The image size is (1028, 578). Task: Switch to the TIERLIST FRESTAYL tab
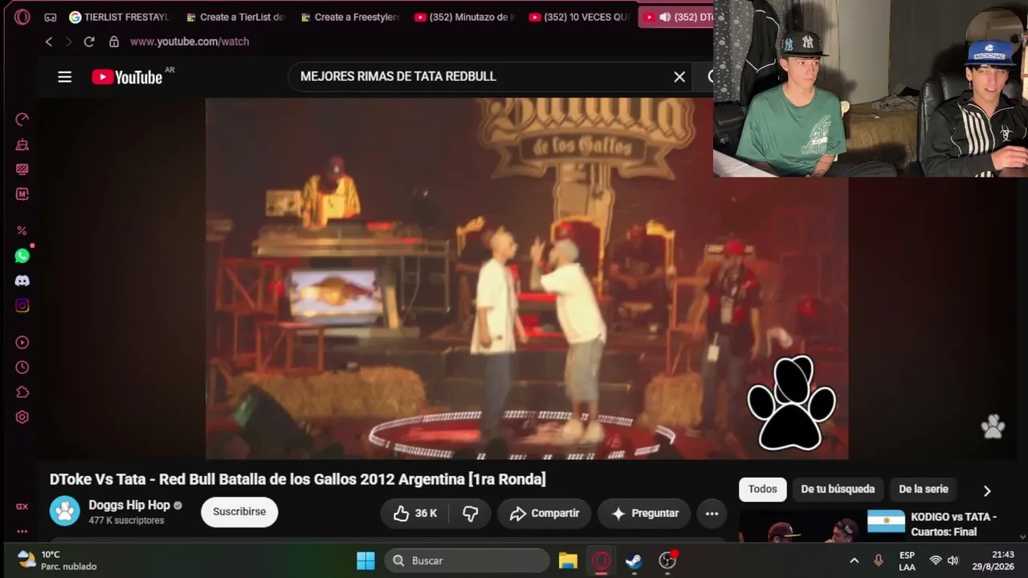pyautogui.click(x=120, y=17)
